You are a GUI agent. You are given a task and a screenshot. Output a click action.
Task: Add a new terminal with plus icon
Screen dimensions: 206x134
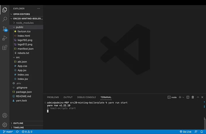click(180, 97)
